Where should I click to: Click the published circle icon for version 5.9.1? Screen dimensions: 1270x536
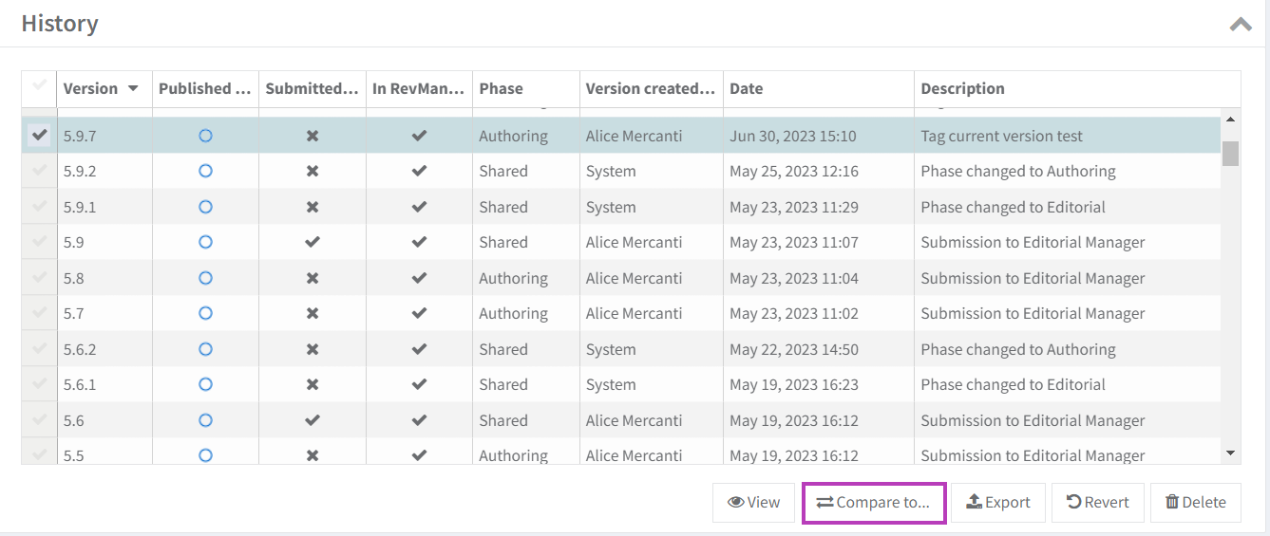[205, 207]
